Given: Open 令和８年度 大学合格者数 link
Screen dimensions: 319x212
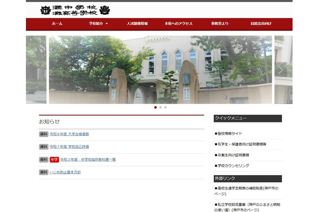Looking at the screenshot, I should pos(69,134).
